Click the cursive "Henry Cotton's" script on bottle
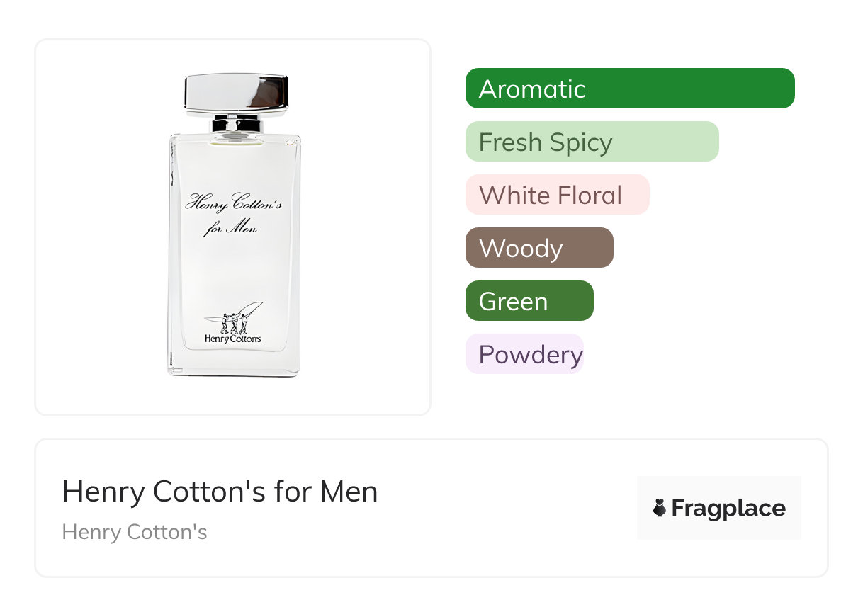 coord(233,203)
